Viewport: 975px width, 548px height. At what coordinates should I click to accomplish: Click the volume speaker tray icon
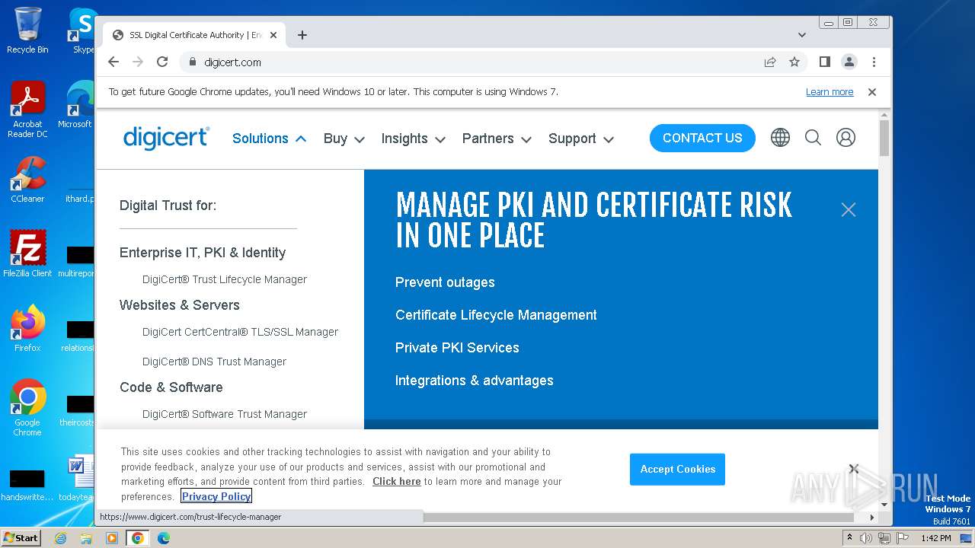pos(866,538)
